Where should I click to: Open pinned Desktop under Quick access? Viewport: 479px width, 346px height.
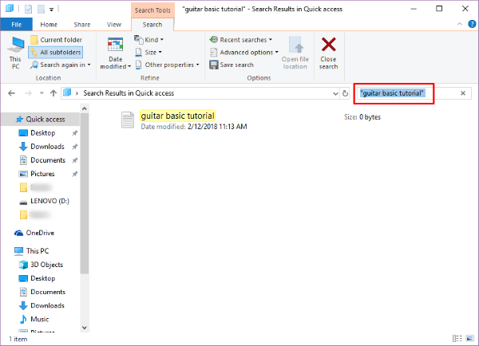[43, 133]
